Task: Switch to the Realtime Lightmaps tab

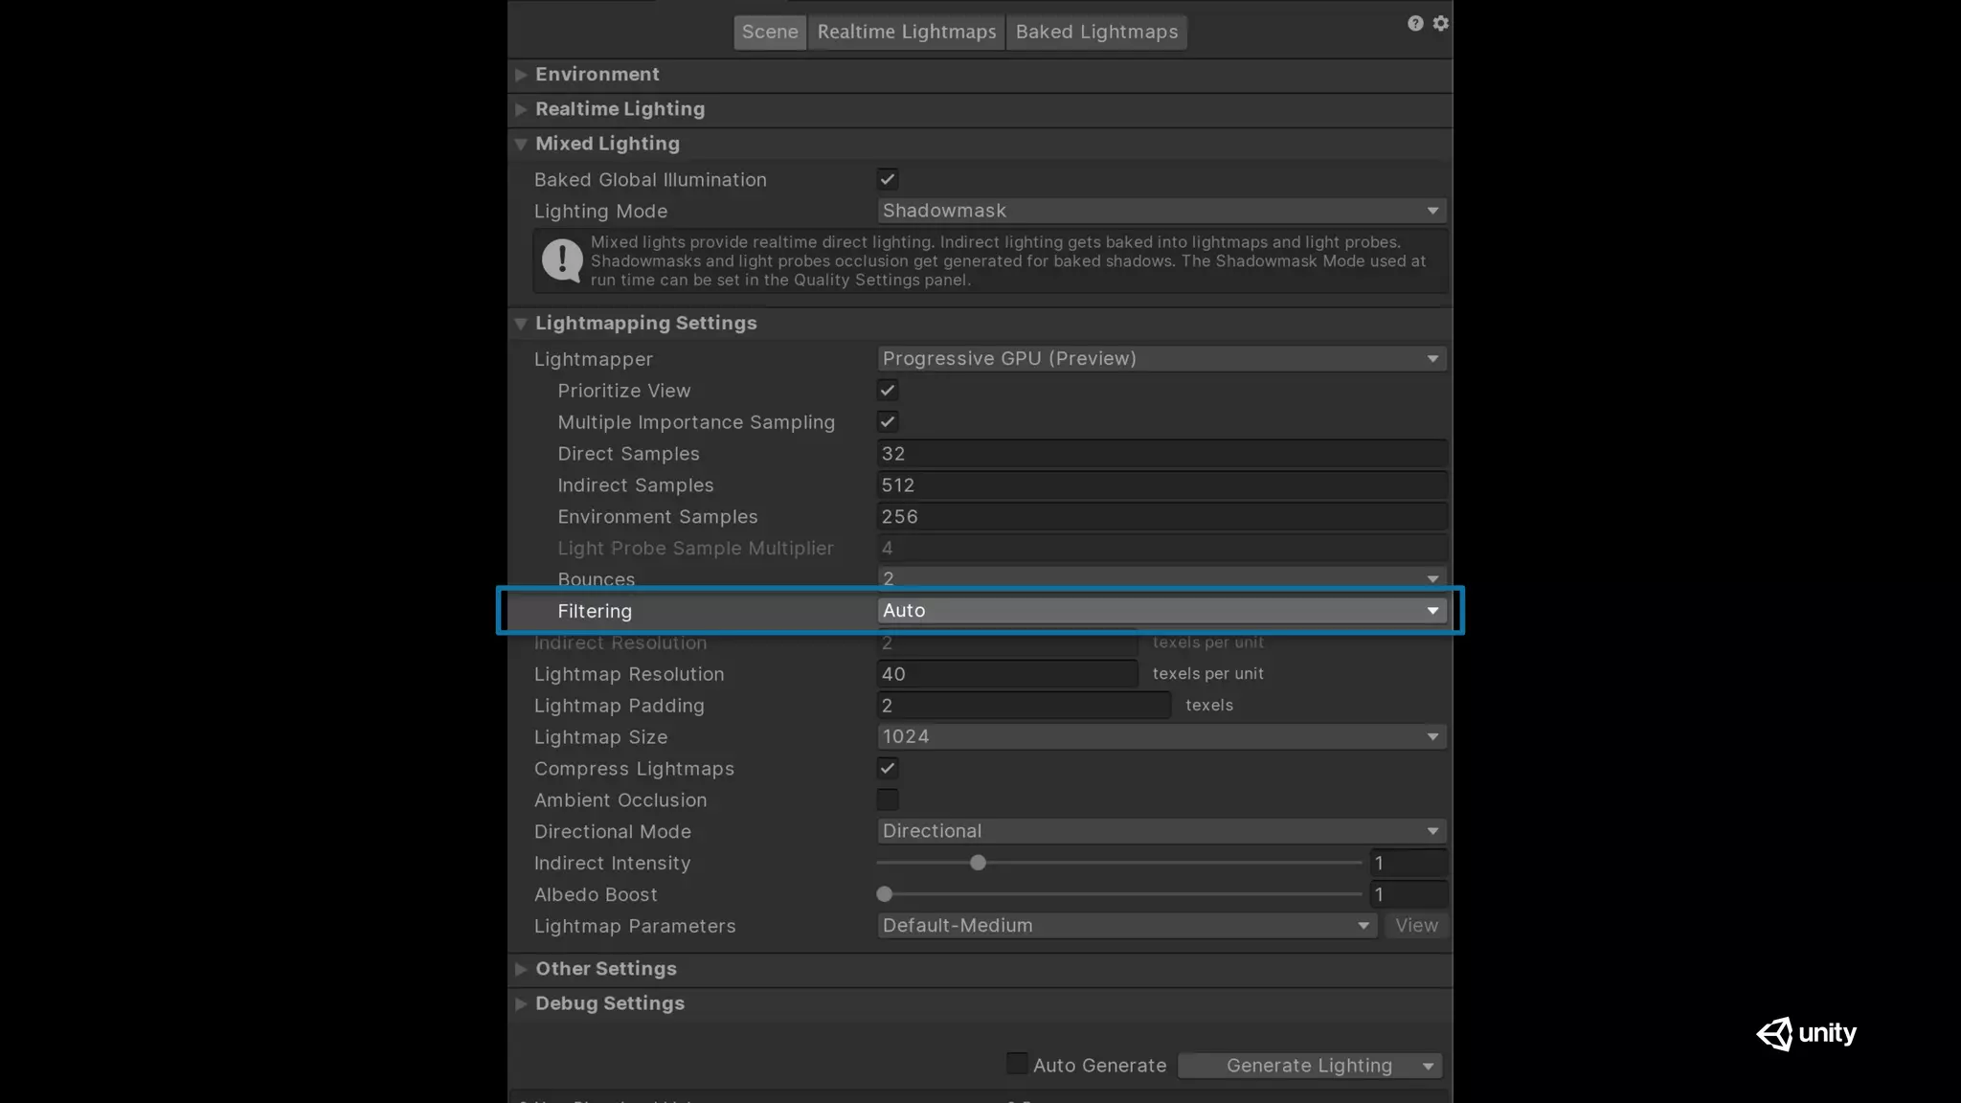Action: 906,32
